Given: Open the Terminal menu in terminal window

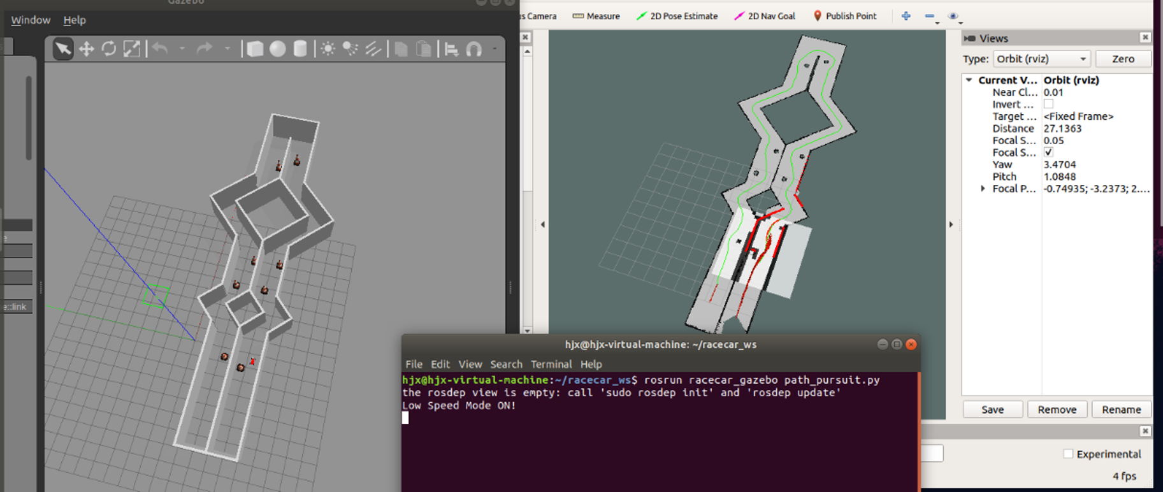Looking at the screenshot, I should [x=551, y=364].
